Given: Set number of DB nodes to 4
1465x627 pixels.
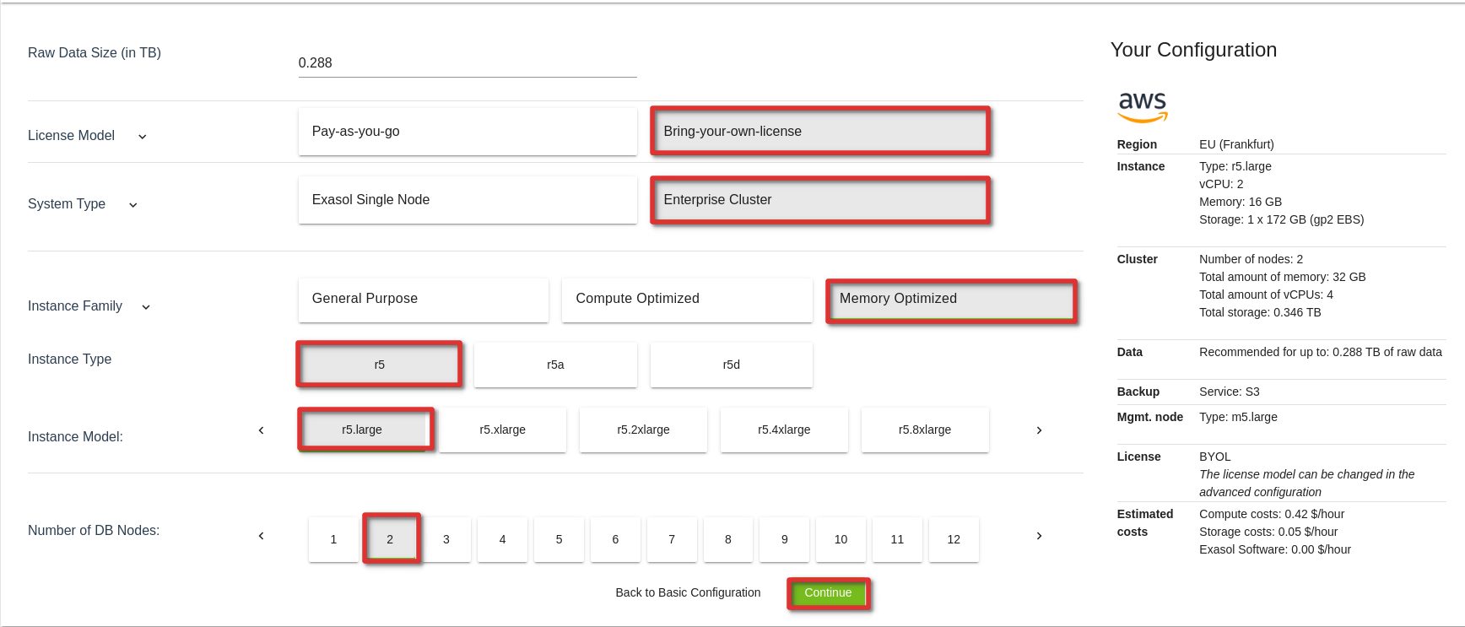Looking at the screenshot, I should click(502, 539).
